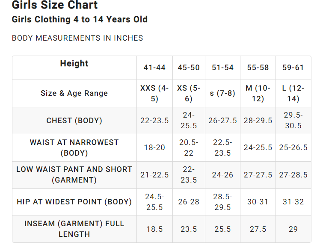
Task: Click the M (10-12) size cell
Action: click(258, 93)
